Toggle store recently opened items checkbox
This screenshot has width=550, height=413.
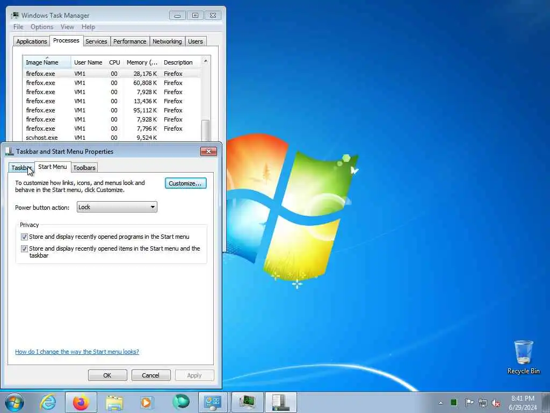click(x=24, y=248)
